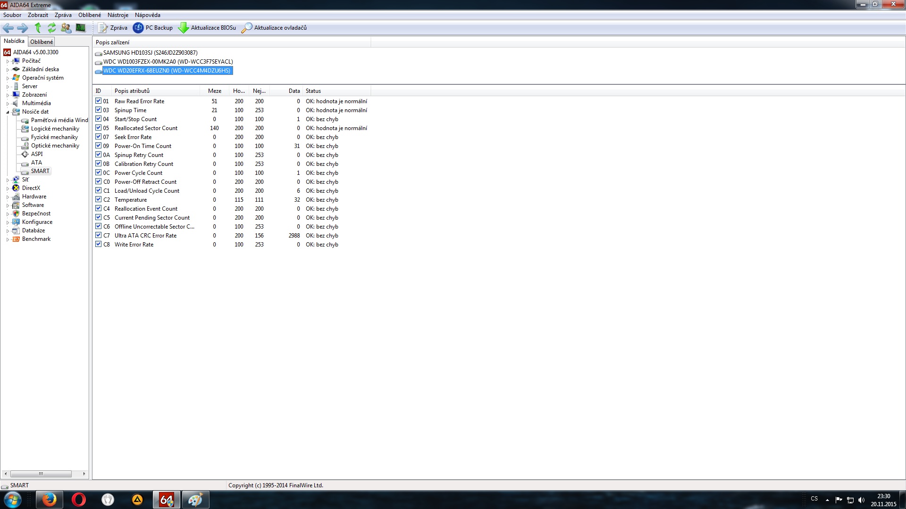
Task: Select the SAMSUNG HD103SJ drive entry
Action: click(150, 53)
